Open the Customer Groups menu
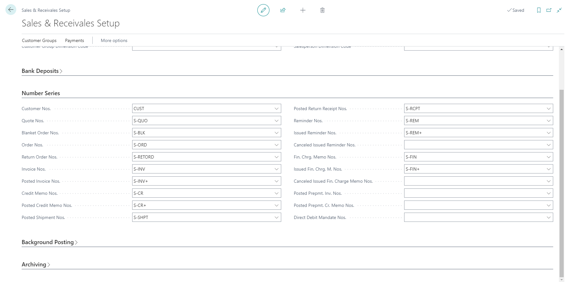This screenshot has width=586, height=282. [x=39, y=40]
